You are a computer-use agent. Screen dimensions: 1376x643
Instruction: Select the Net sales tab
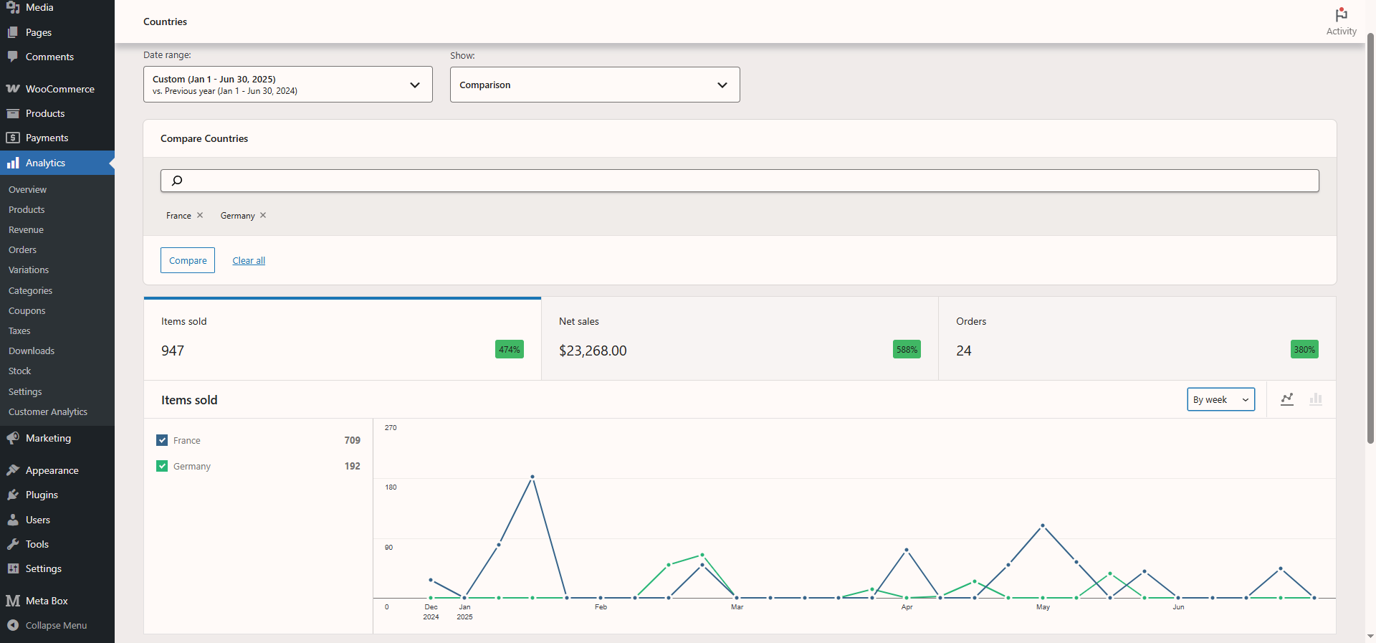coord(739,338)
